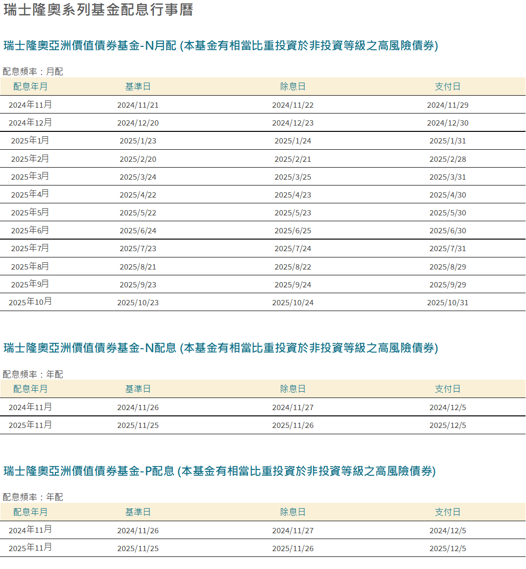
Task: Click ex-dividend date 2024/12/23
Action: click(293, 123)
